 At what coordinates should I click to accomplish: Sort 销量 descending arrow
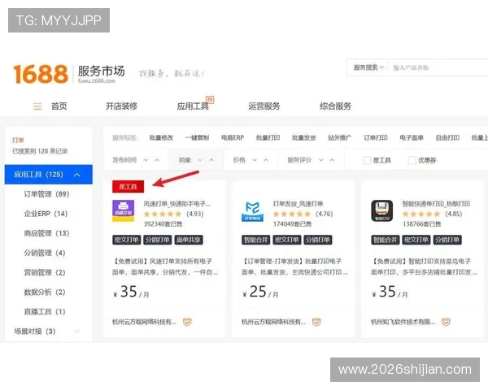coord(200,160)
